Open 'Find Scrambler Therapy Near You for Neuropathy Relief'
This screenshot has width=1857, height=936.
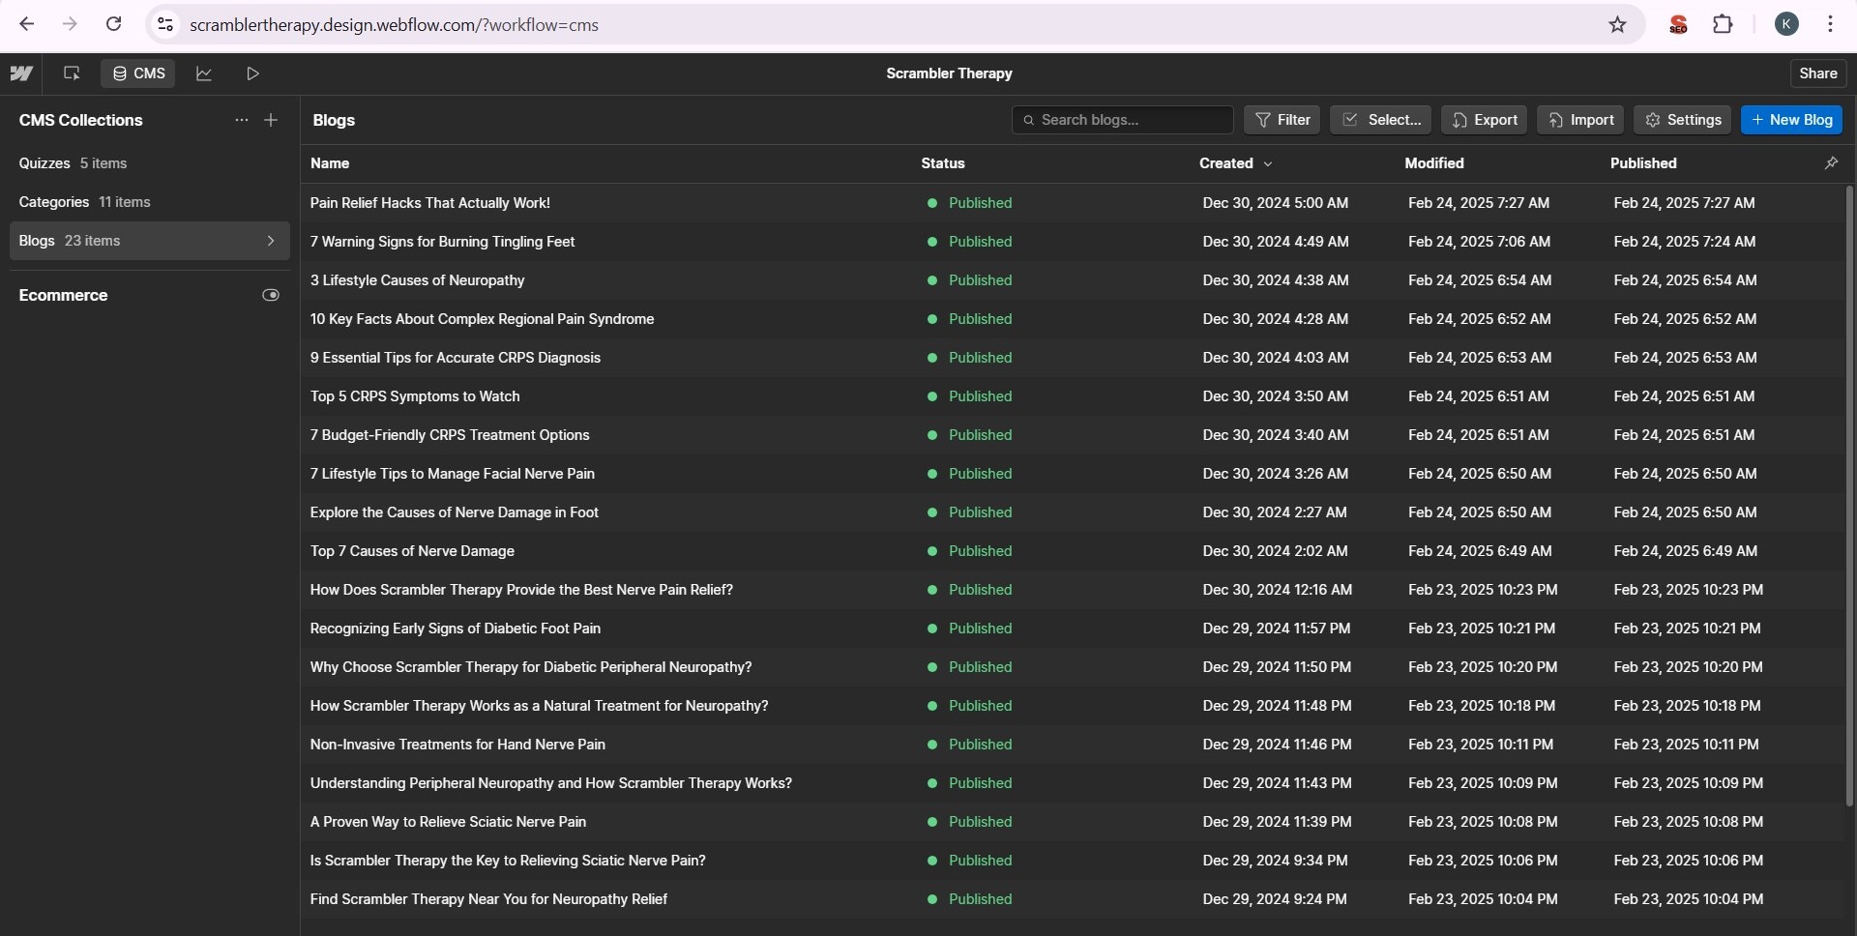tap(488, 899)
